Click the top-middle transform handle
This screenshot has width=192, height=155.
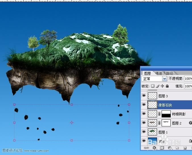72,105
